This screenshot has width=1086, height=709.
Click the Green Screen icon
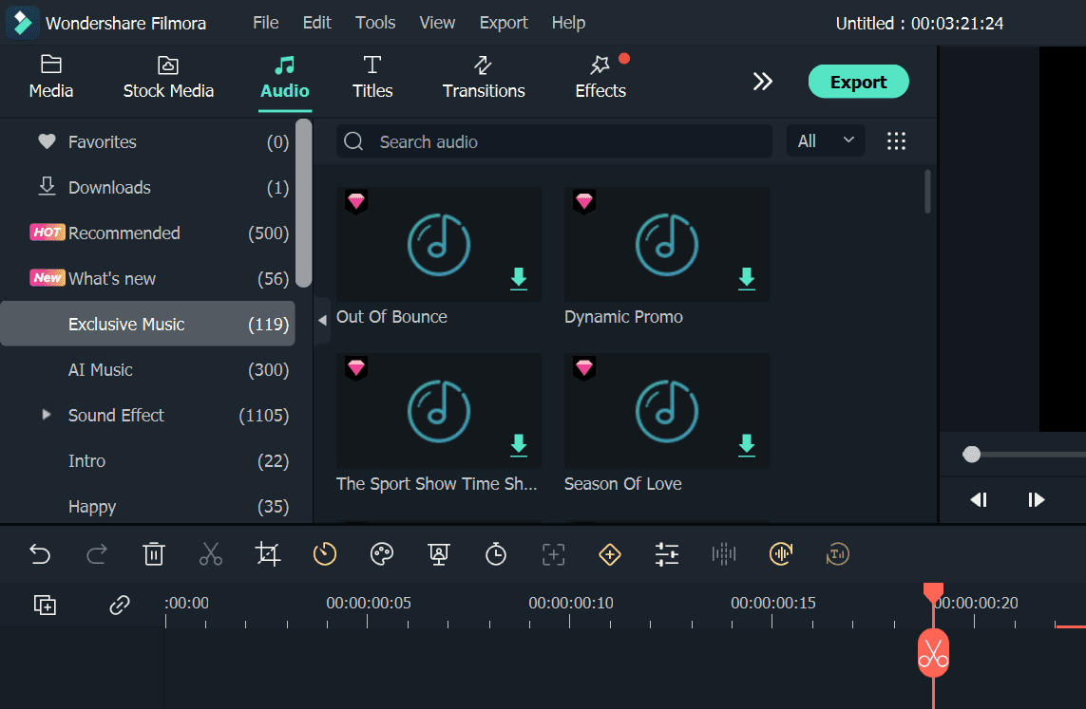coord(438,554)
